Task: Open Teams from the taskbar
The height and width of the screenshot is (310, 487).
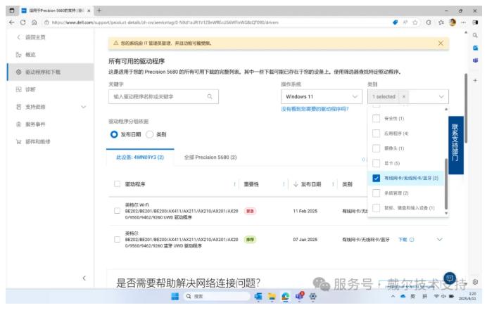Action: pyautogui.click(x=299, y=296)
